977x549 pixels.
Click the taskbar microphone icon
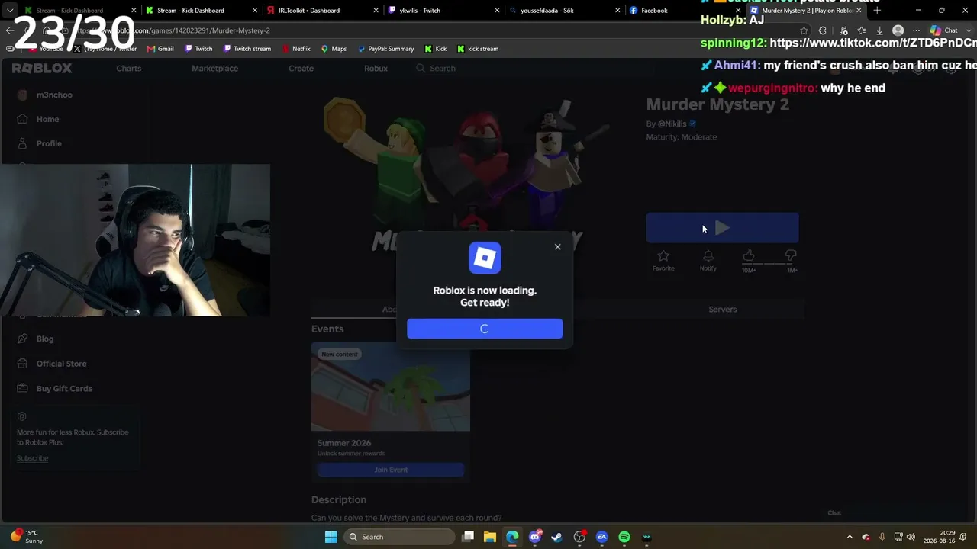click(x=882, y=537)
